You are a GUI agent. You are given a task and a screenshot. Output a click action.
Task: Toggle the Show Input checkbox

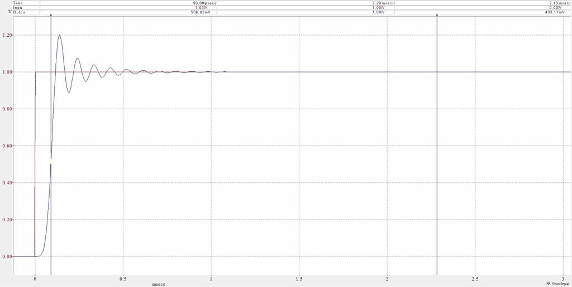548,283
